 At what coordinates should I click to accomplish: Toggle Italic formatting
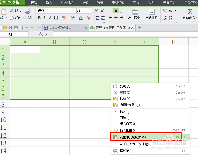click(44, 18)
